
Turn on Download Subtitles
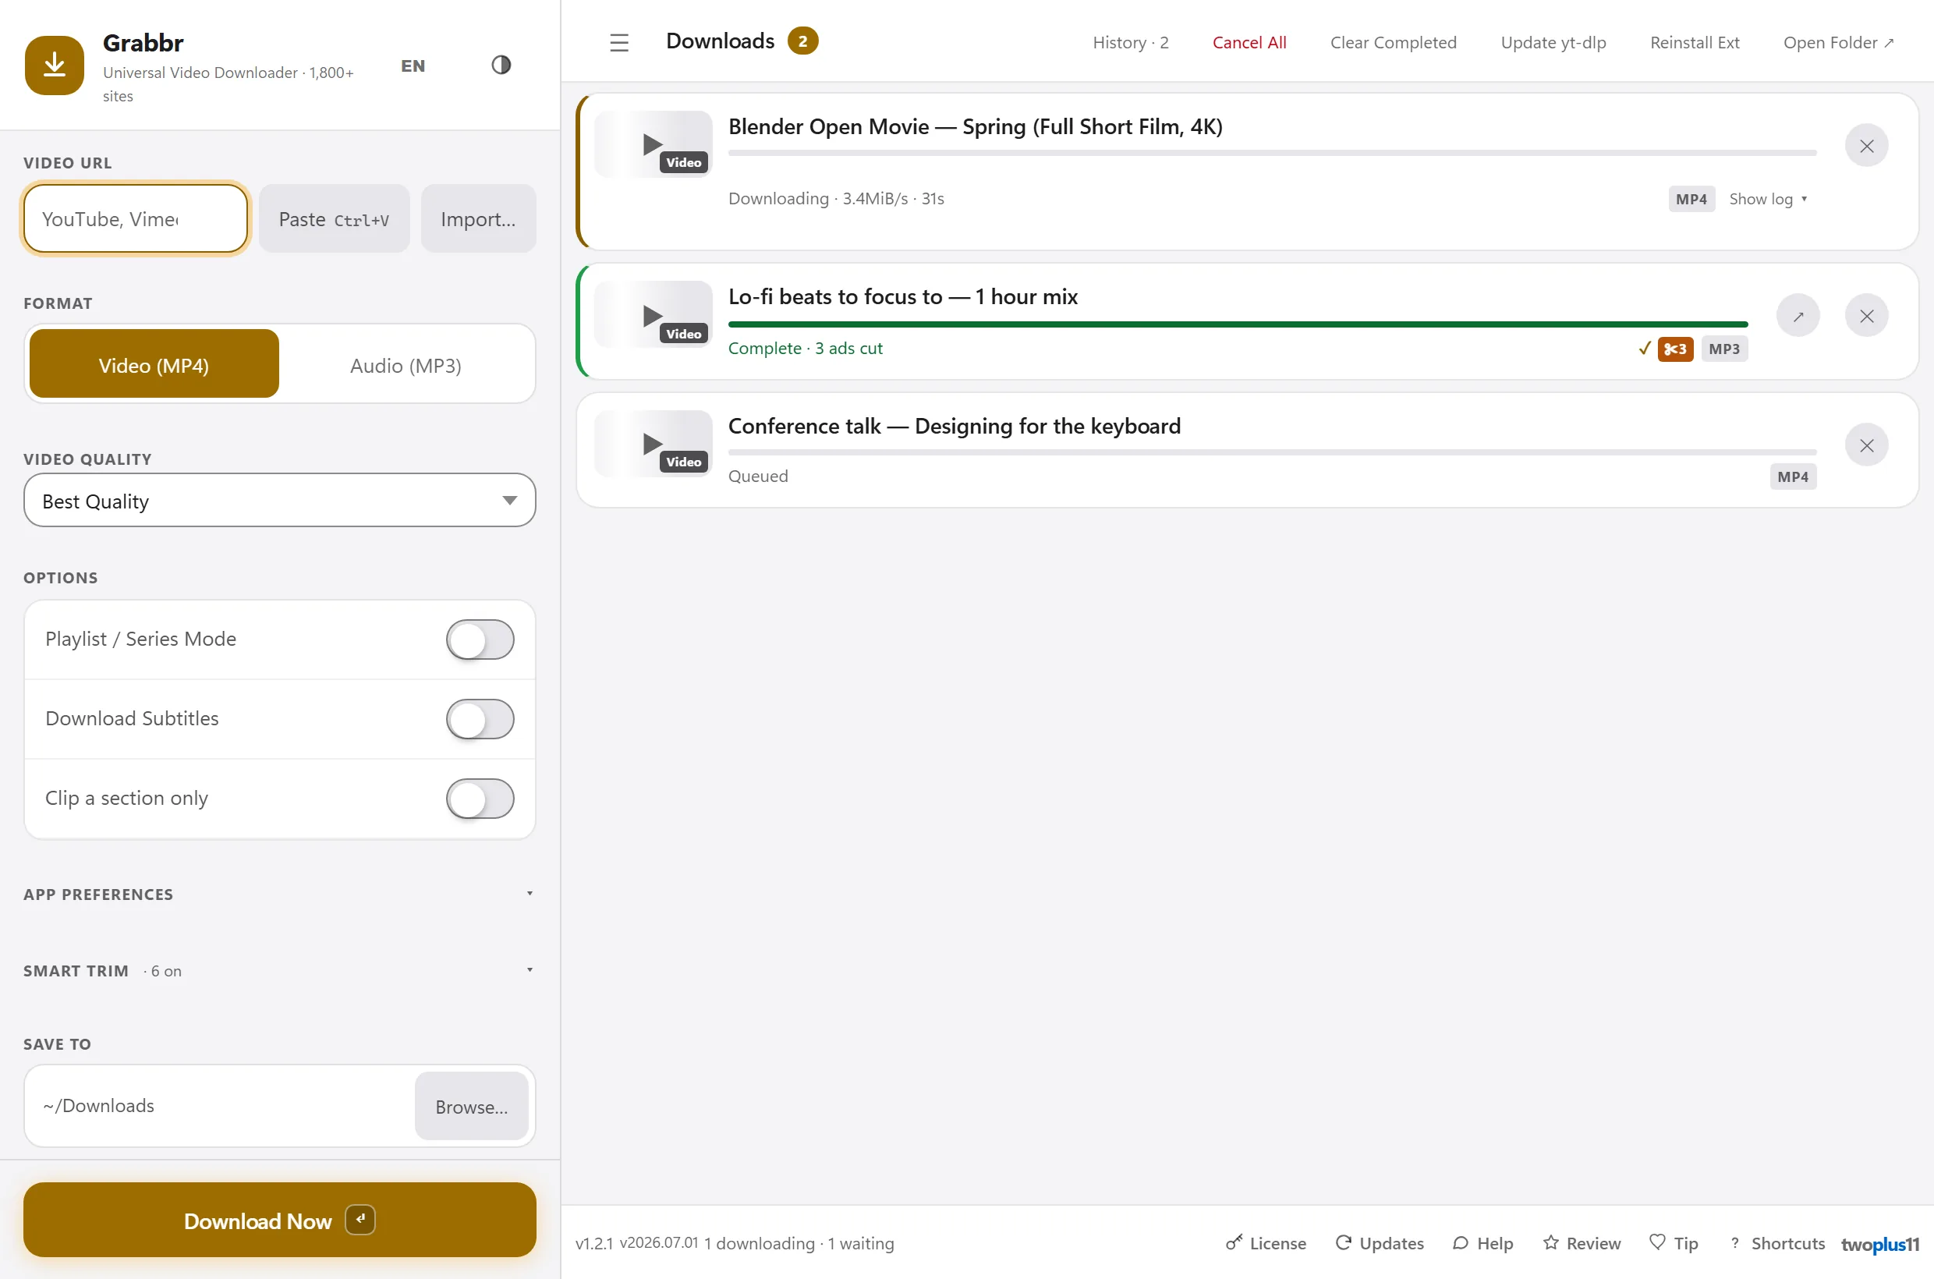(x=480, y=719)
